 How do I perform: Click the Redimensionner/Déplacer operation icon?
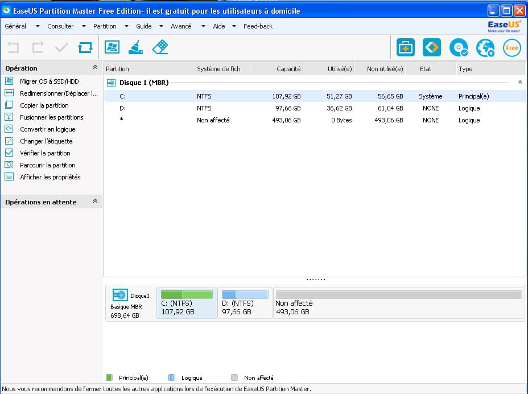9,93
